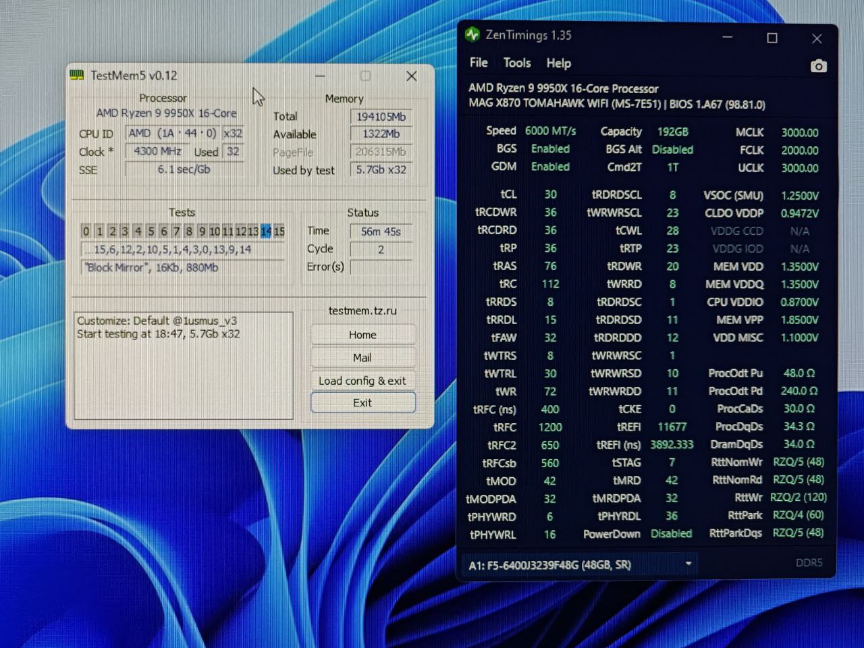Viewport: 864px width, 648px height.
Task: Click the VDD MISC value "1.1000V"
Action: [x=799, y=337]
